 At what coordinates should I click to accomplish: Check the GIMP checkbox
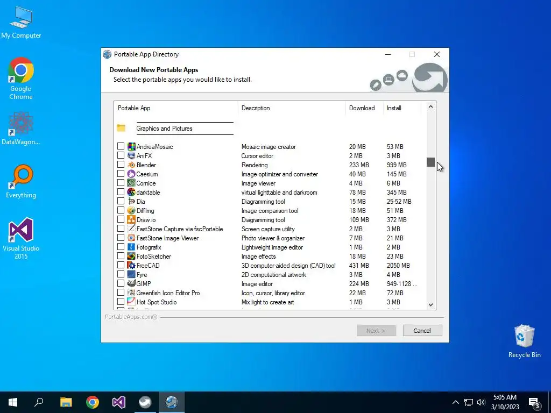point(121,283)
